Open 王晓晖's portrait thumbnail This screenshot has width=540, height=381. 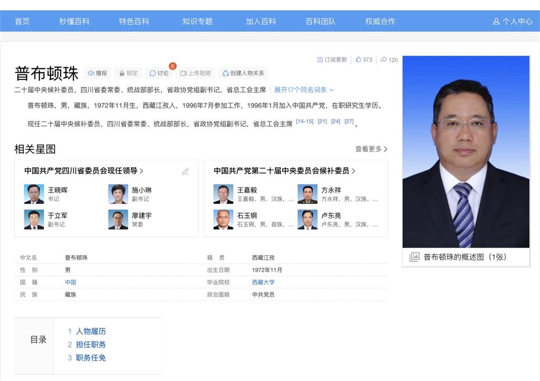tap(34, 194)
